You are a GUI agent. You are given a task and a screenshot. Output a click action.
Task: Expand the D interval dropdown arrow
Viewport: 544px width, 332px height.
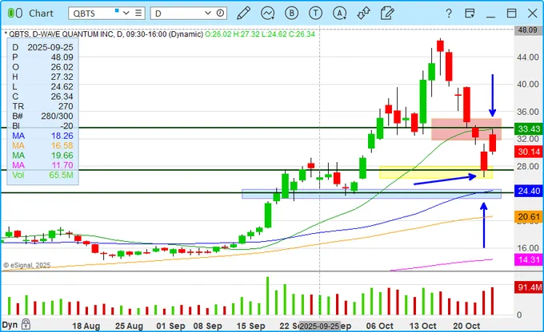(x=208, y=13)
